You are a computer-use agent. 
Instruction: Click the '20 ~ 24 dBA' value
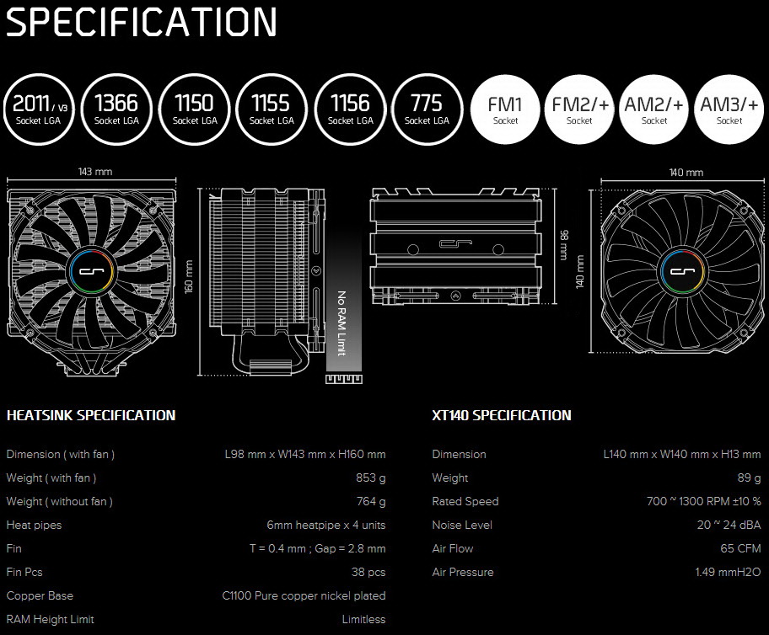[729, 525]
